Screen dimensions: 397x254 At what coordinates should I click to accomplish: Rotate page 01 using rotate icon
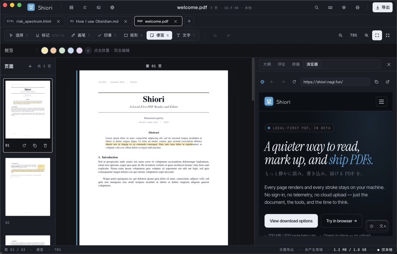[x=24, y=145]
